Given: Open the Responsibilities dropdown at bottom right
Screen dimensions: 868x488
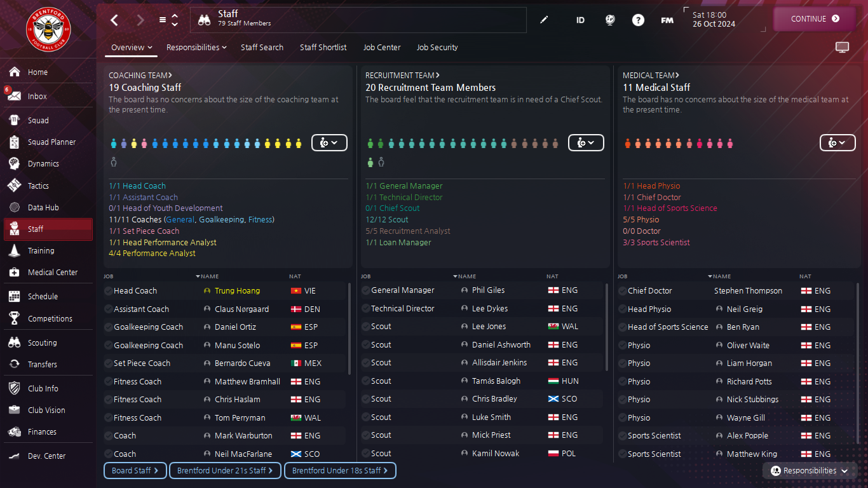Looking at the screenshot, I should (x=809, y=471).
